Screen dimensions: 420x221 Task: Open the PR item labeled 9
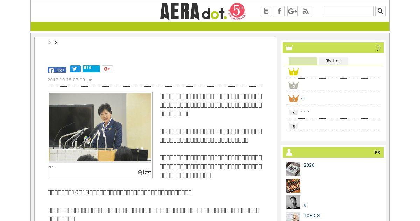305,206
